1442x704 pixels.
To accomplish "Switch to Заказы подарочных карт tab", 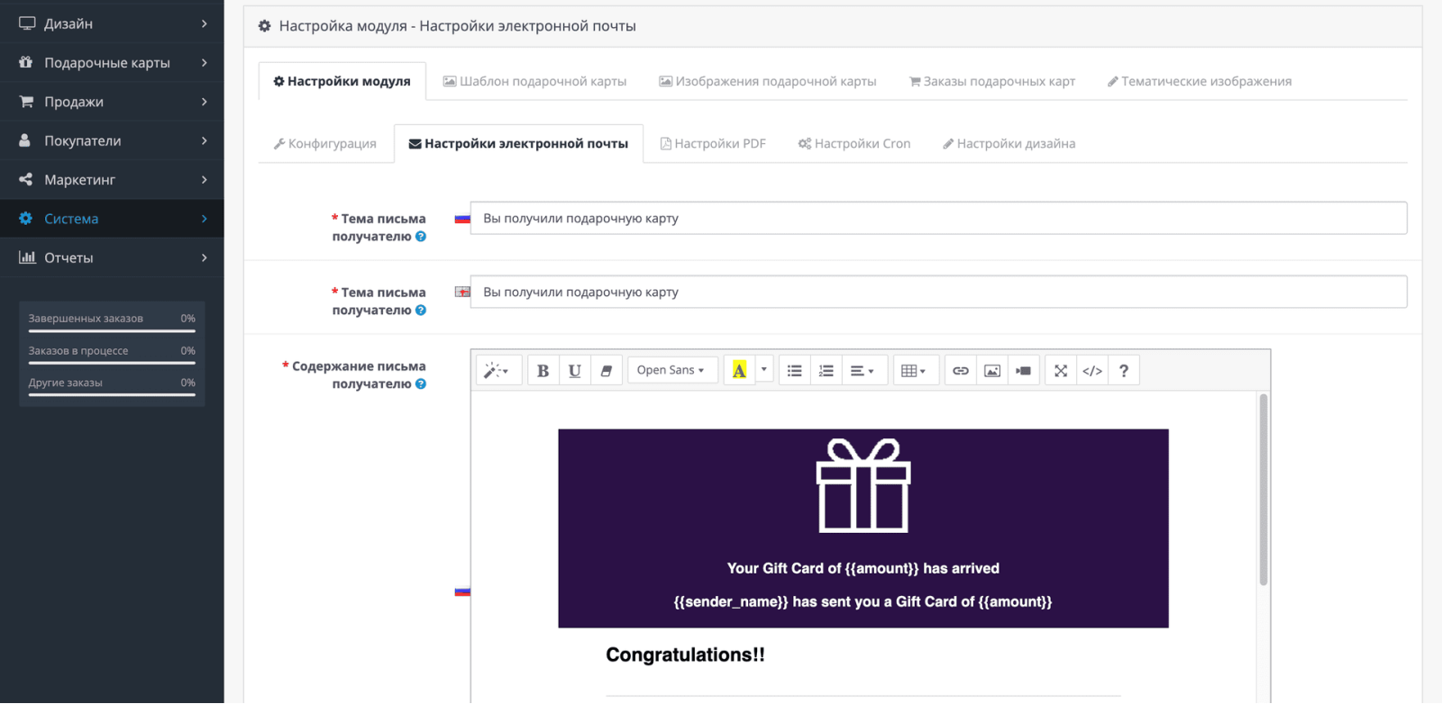I will click(x=991, y=81).
